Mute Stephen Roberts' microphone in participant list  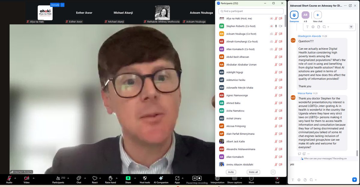(276, 26)
